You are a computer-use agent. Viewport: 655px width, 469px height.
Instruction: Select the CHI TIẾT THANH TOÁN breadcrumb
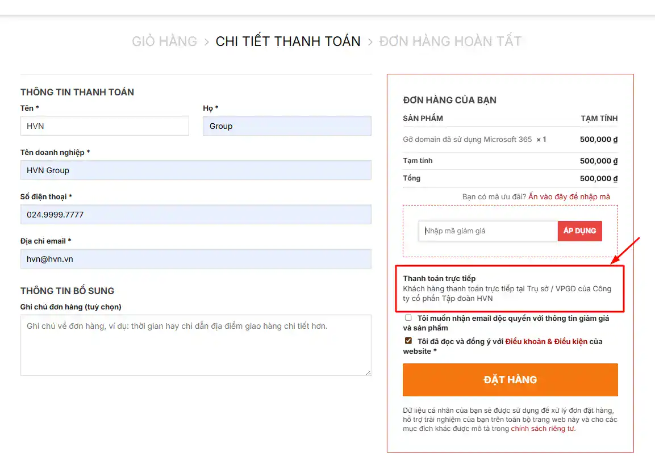pyautogui.click(x=288, y=41)
